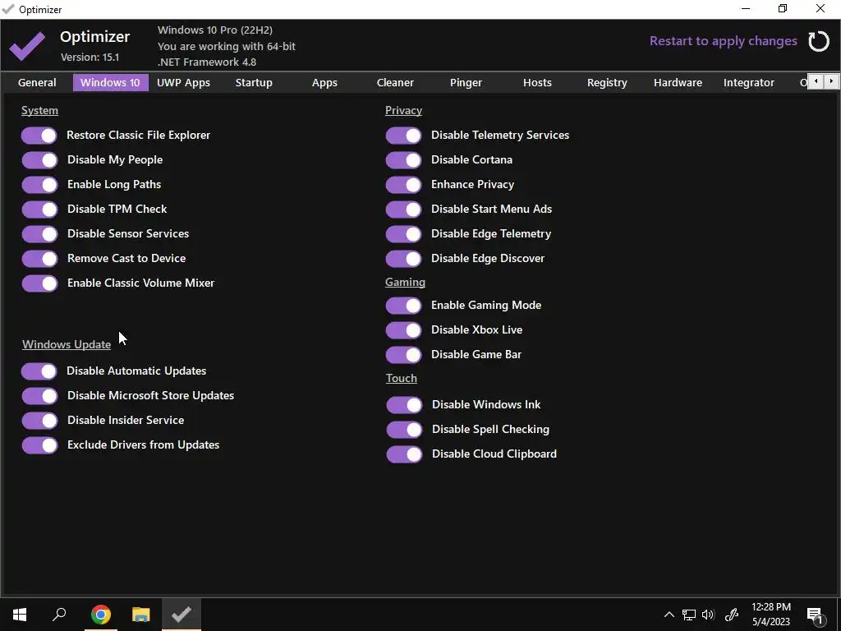Click the pen Windows Ink tray icon
The image size is (841, 631).
coord(732,615)
